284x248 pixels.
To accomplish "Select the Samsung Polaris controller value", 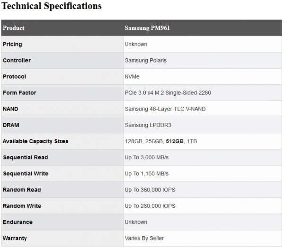I will [145, 60].
